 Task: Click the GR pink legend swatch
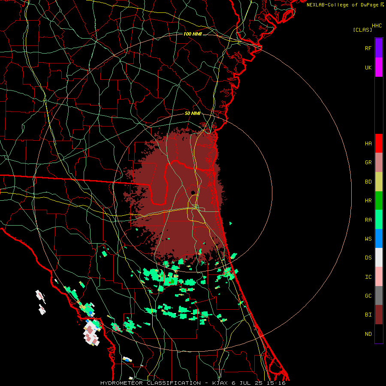[379, 163]
